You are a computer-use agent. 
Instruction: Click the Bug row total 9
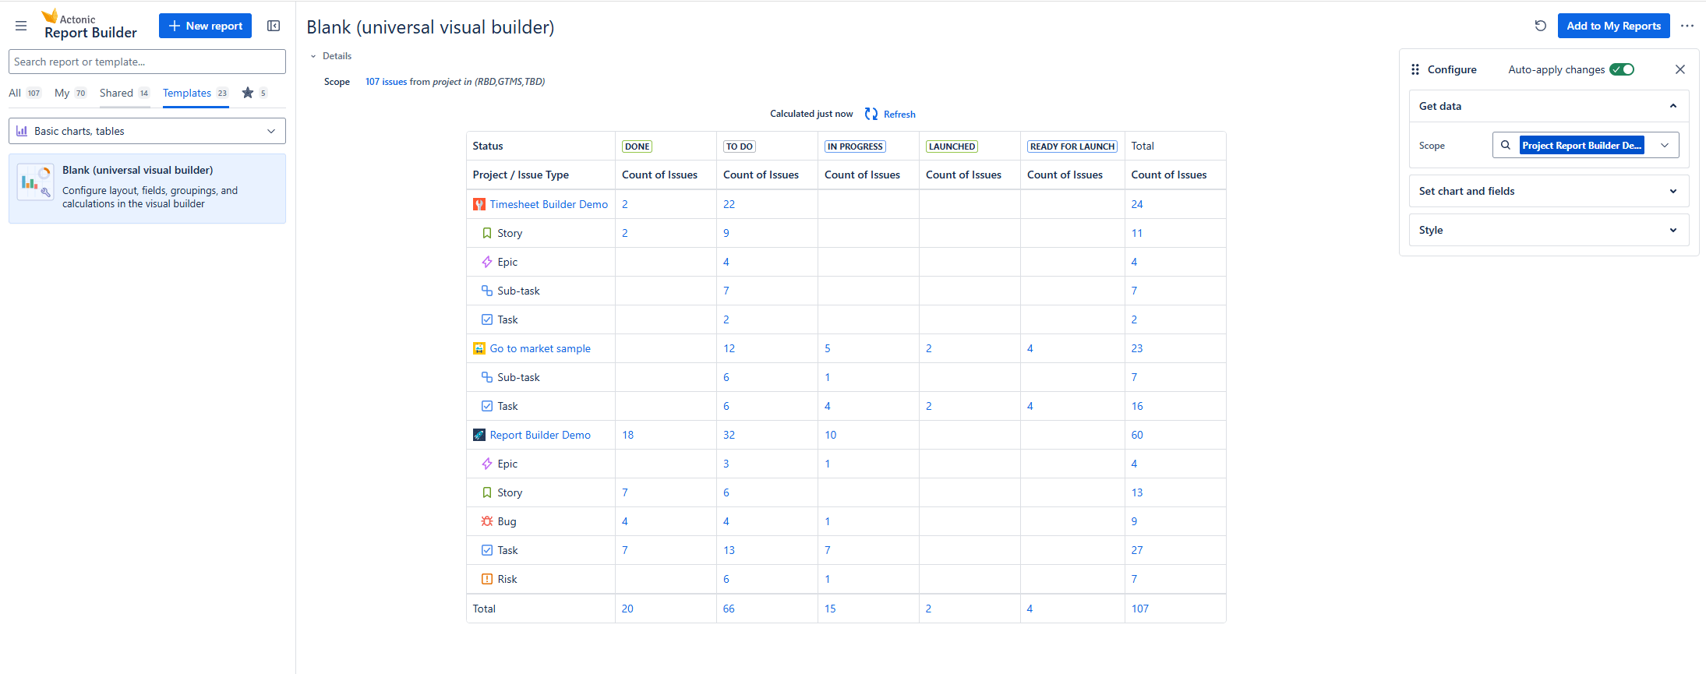coord(1134,521)
